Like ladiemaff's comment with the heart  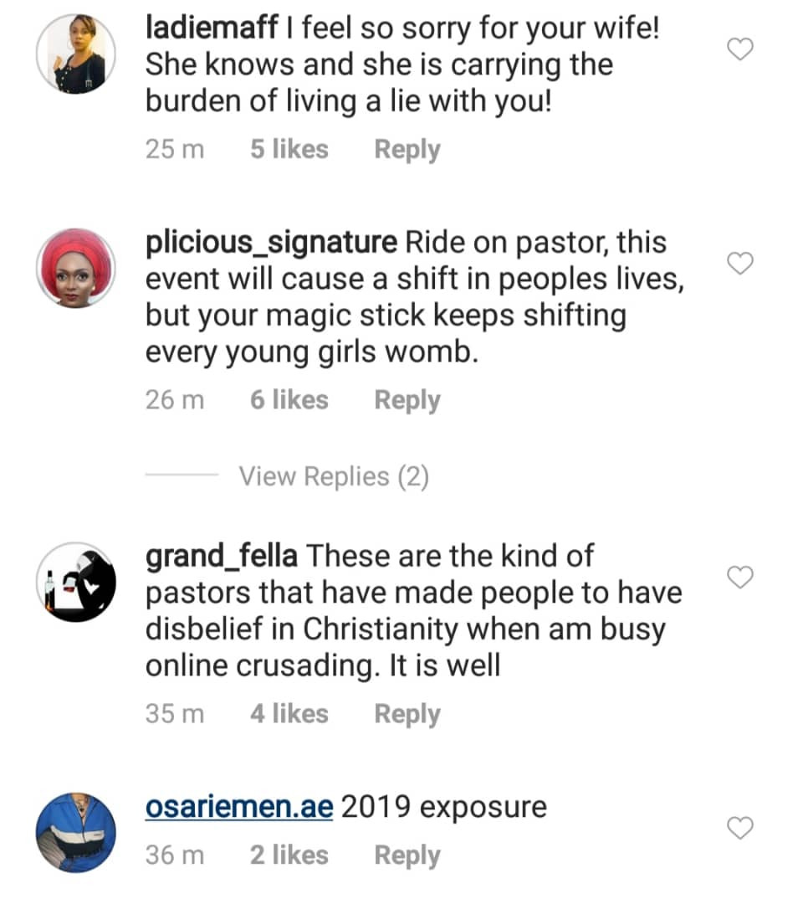[x=740, y=50]
